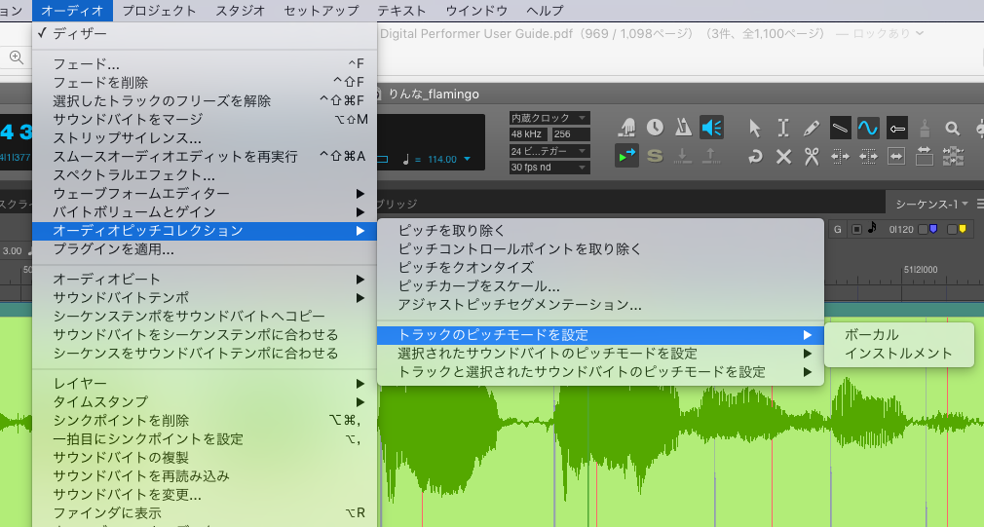Toggle the edit grid checkbox beside note icon
This screenshot has height=527, width=984.
tap(856, 230)
